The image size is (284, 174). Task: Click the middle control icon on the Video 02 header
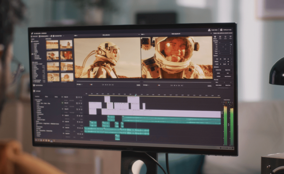coord(79,103)
